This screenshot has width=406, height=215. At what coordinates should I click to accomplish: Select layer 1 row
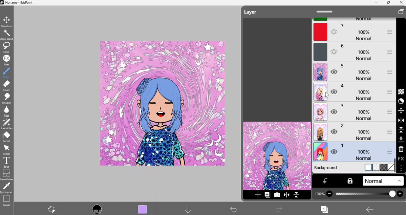pyautogui.click(x=354, y=152)
